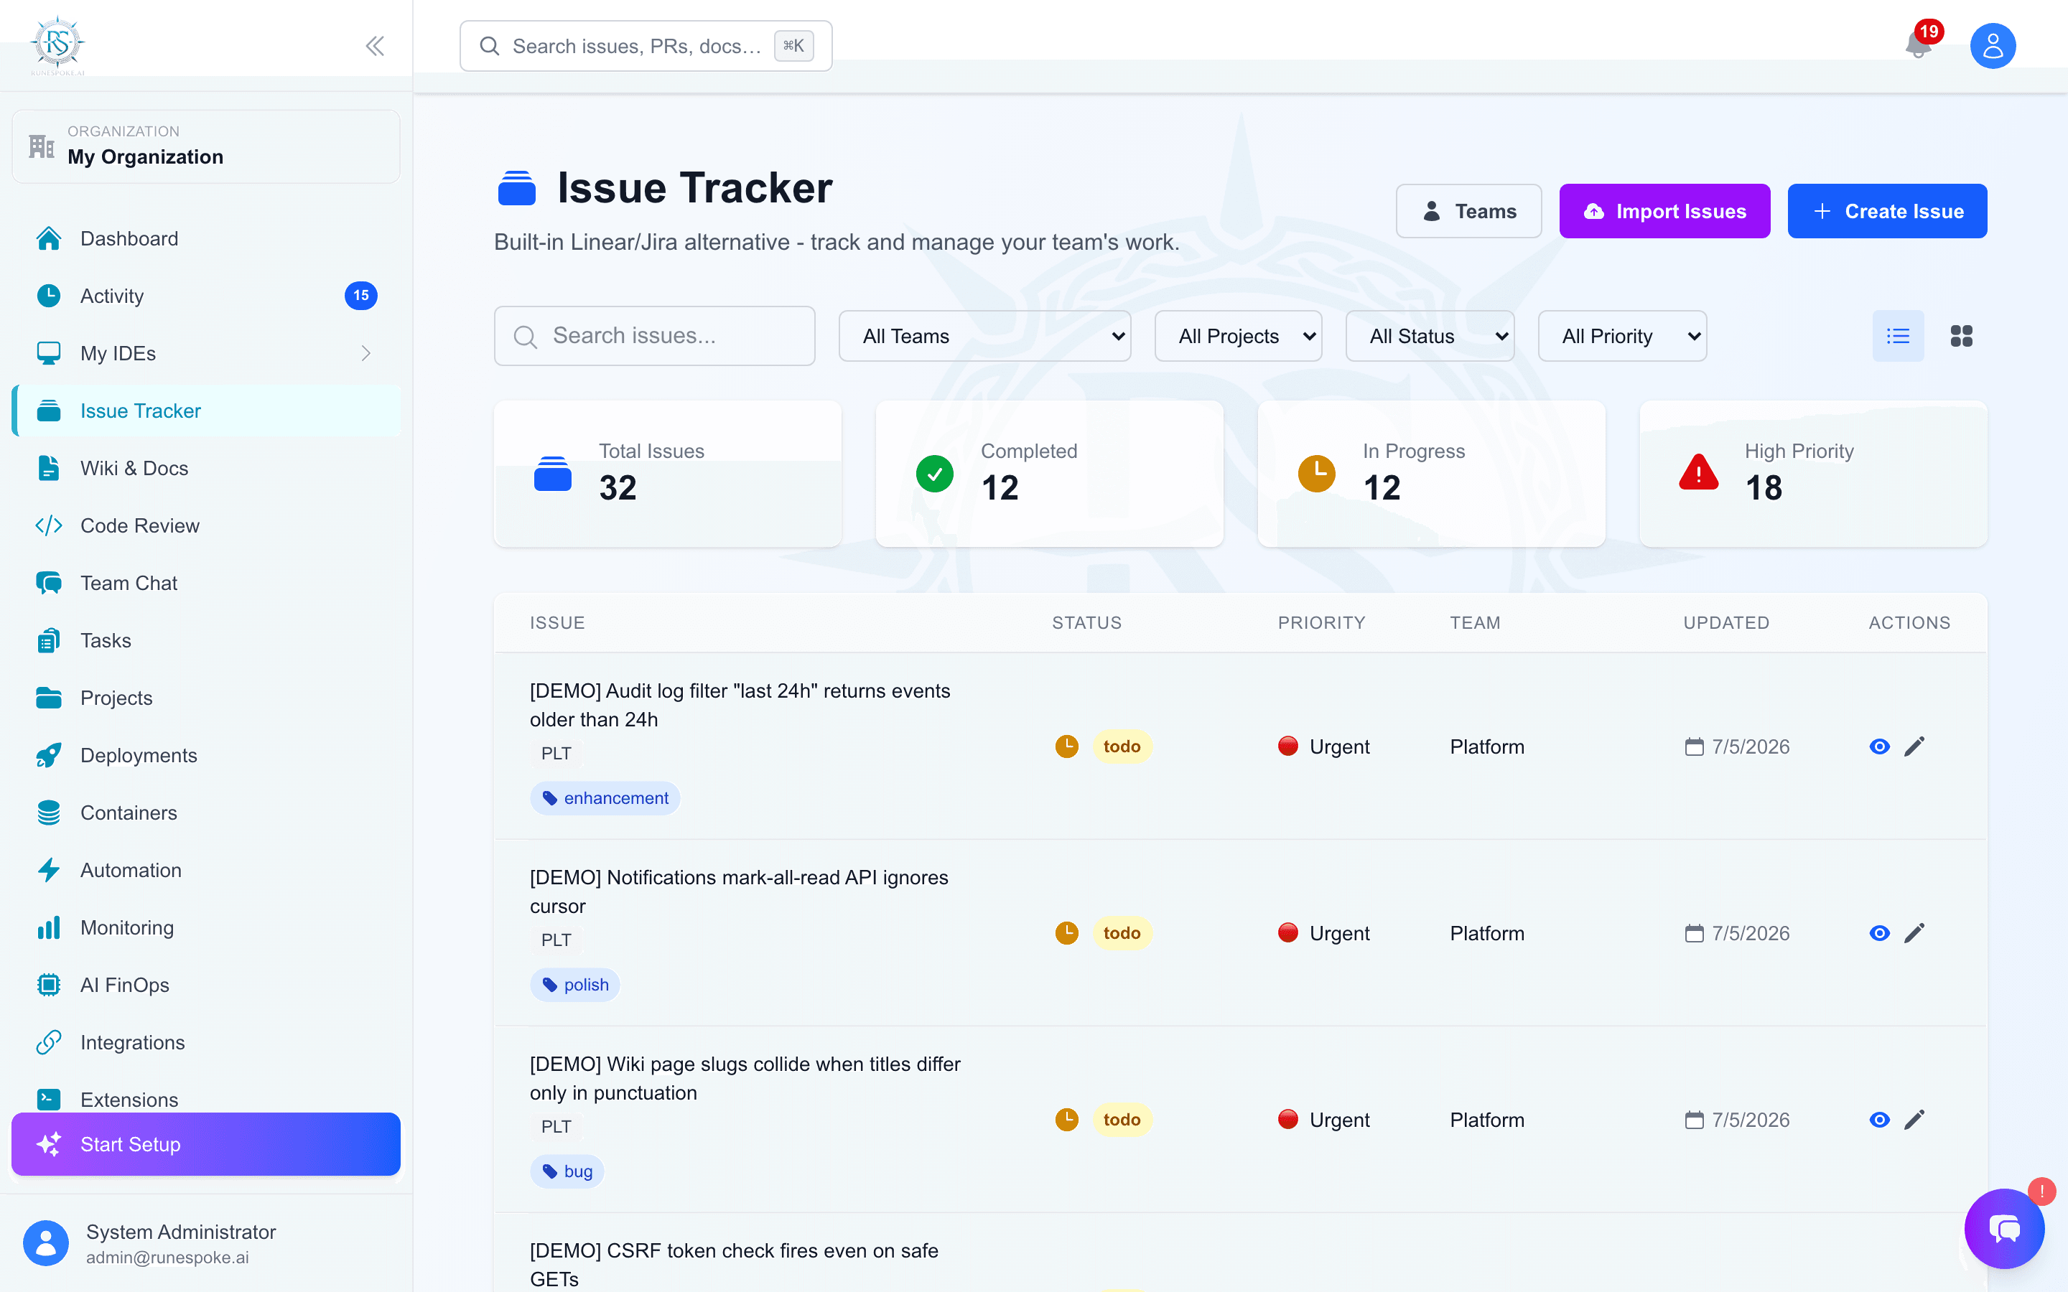
Task: Click the Create Issue button
Action: tap(1887, 211)
